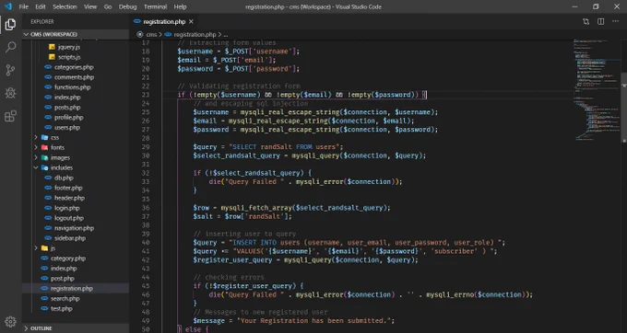
Task: Click the cms breadcrumb segment
Action: pyautogui.click(x=151, y=35)
